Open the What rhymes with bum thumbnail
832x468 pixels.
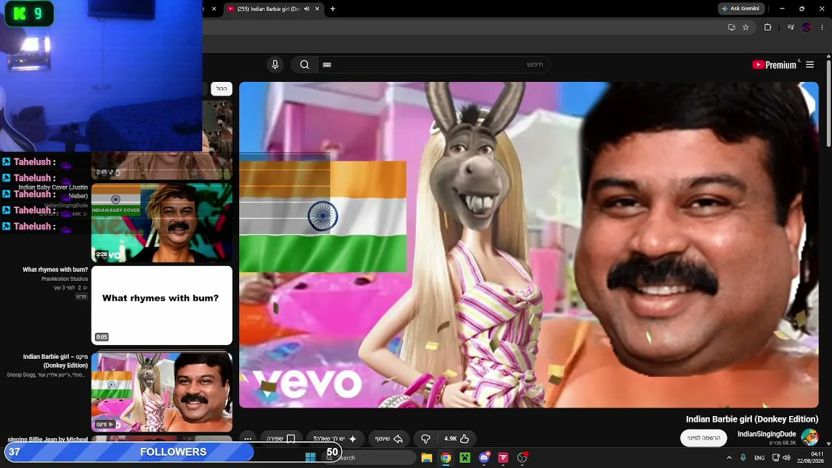click(162, 305)
